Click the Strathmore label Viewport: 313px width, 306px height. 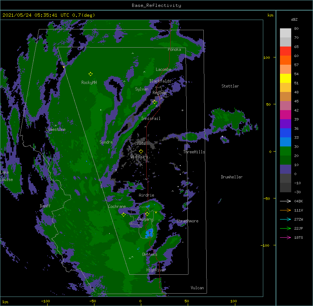(187, 221)
